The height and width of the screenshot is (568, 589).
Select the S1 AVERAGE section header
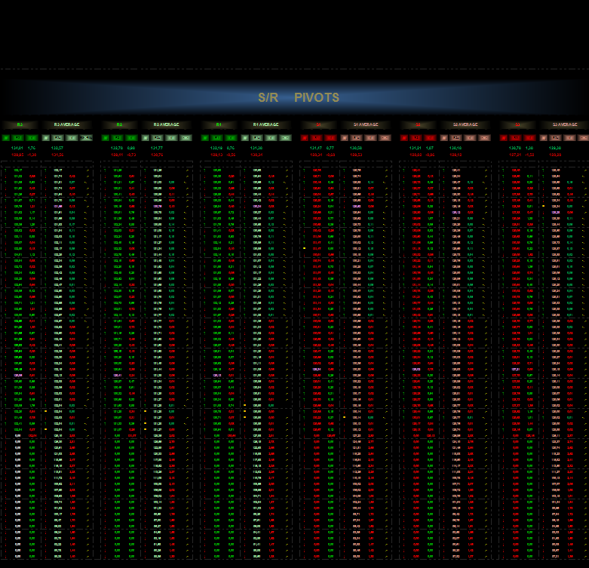pos(366,124)
